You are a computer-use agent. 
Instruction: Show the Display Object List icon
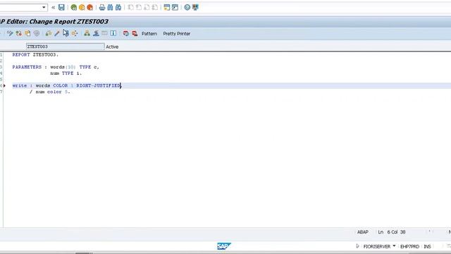(x=87, y=34)
